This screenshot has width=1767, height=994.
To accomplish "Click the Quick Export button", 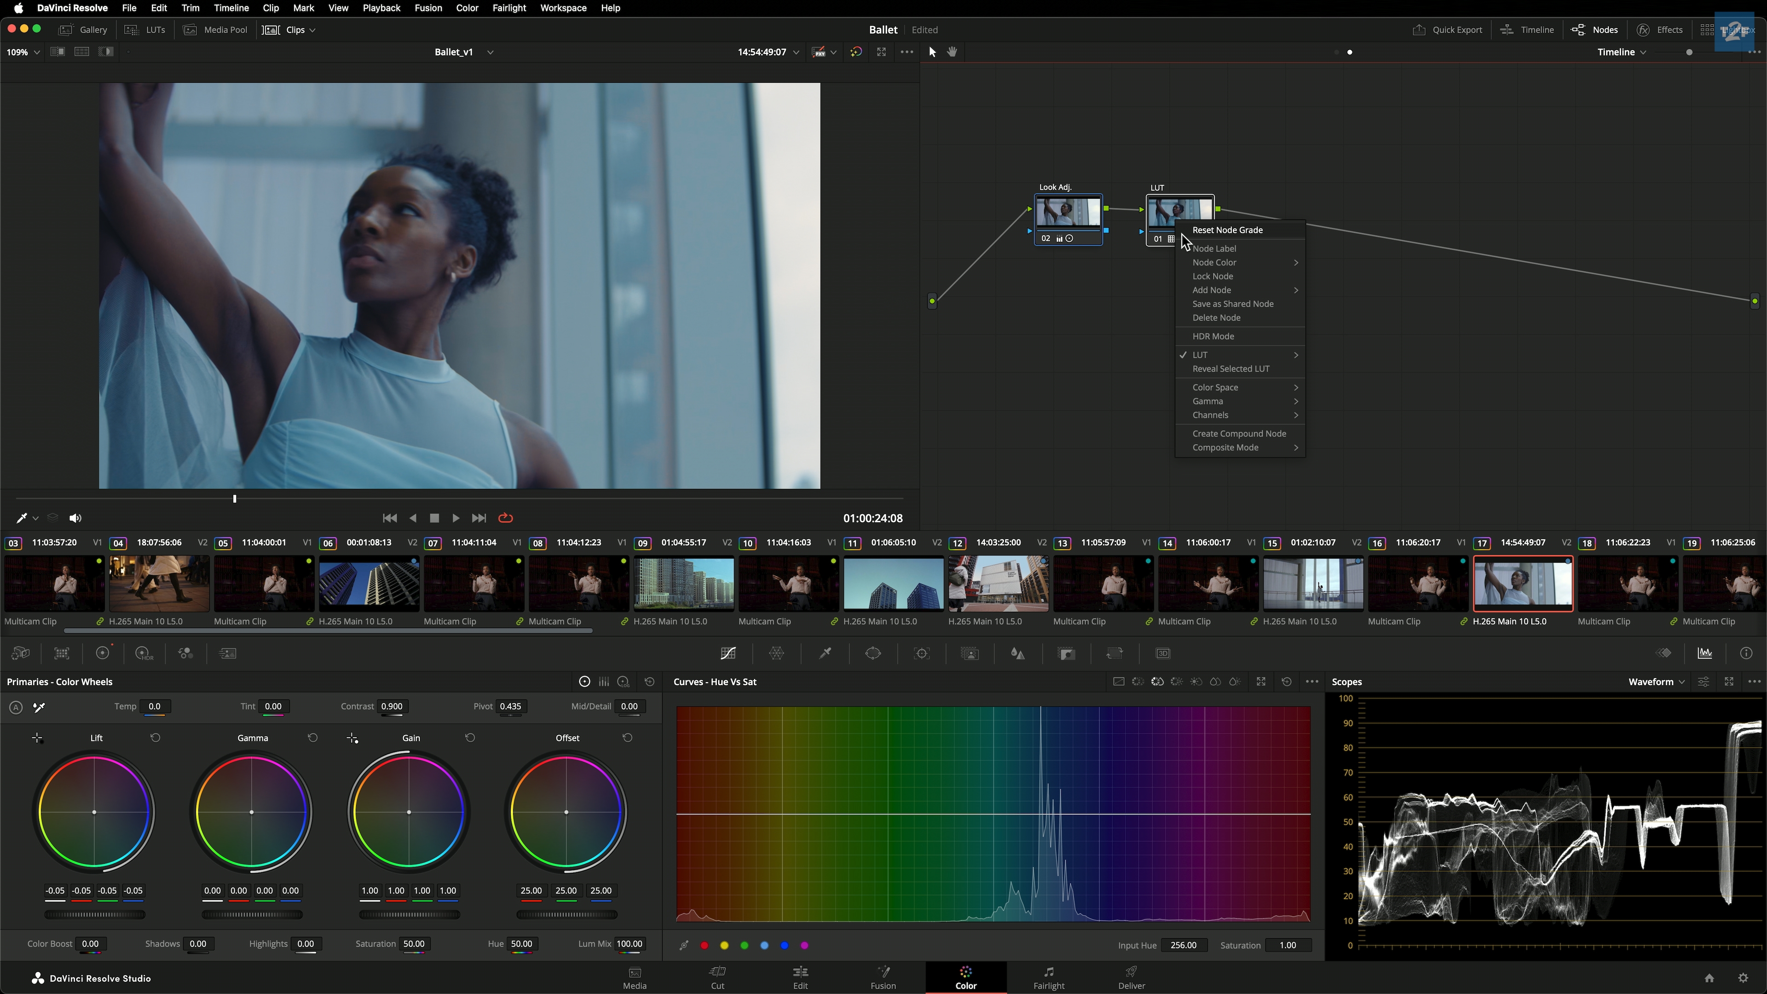I will click(x=1447, y=30).
